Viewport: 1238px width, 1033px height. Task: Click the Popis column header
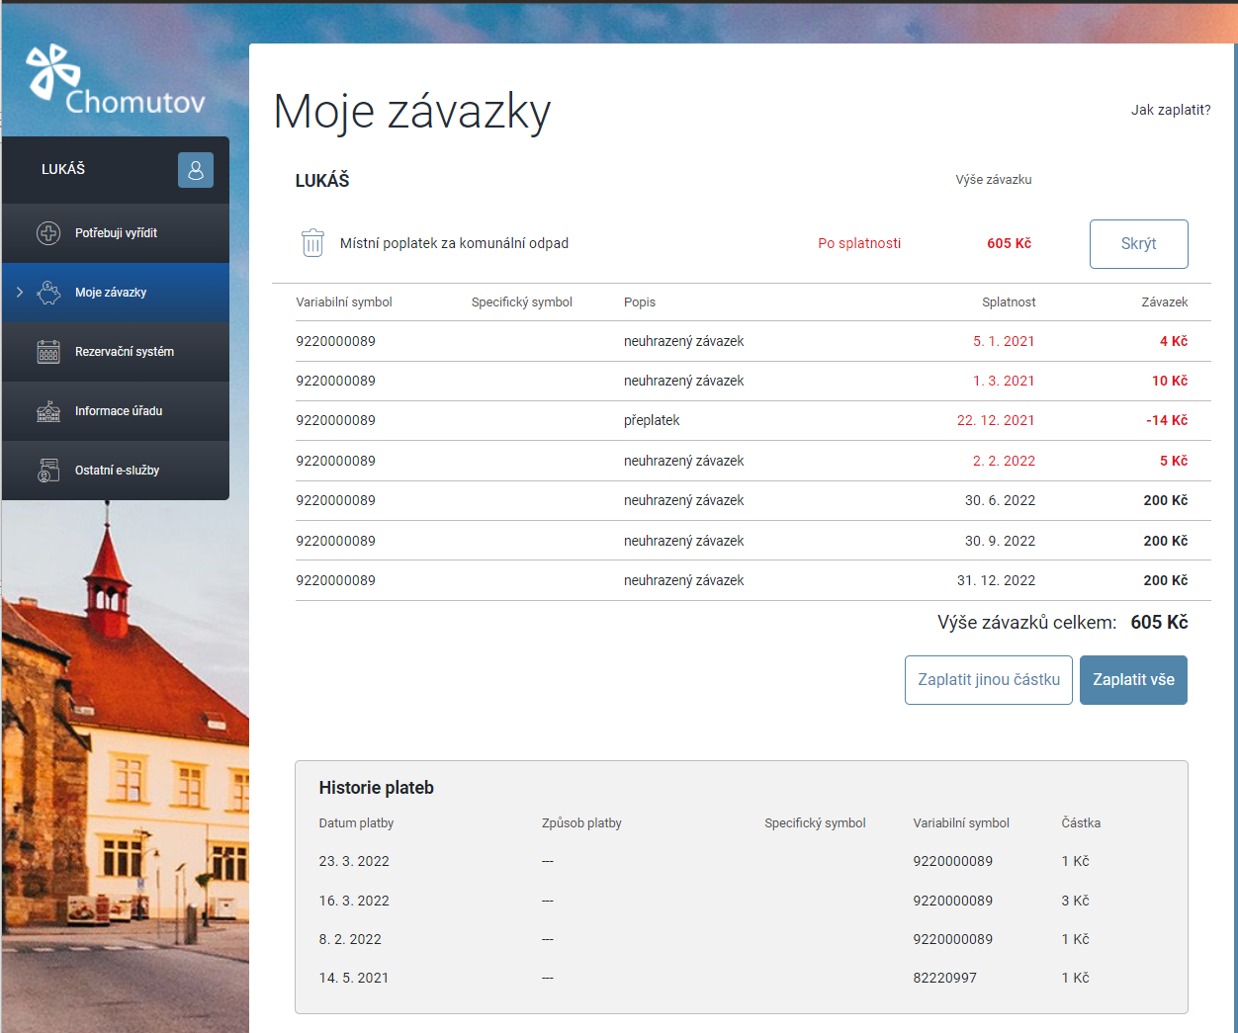[x=640, y=302]
